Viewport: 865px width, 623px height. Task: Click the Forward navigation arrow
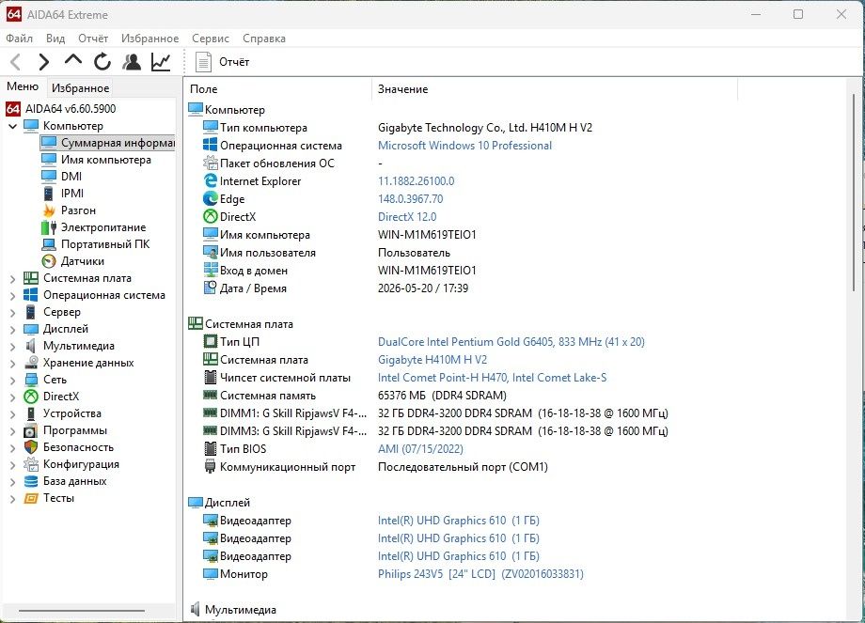click(x=43, y=62)
